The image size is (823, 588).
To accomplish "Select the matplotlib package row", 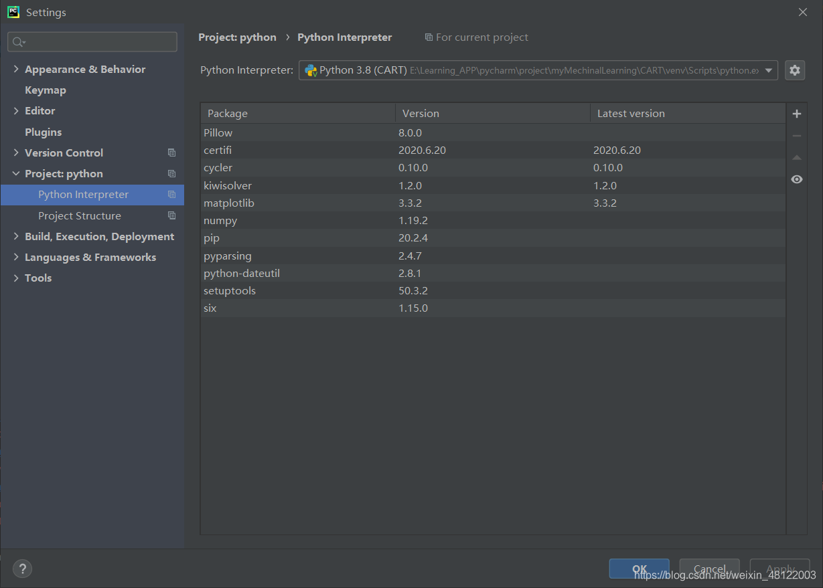I will [493, 203].
